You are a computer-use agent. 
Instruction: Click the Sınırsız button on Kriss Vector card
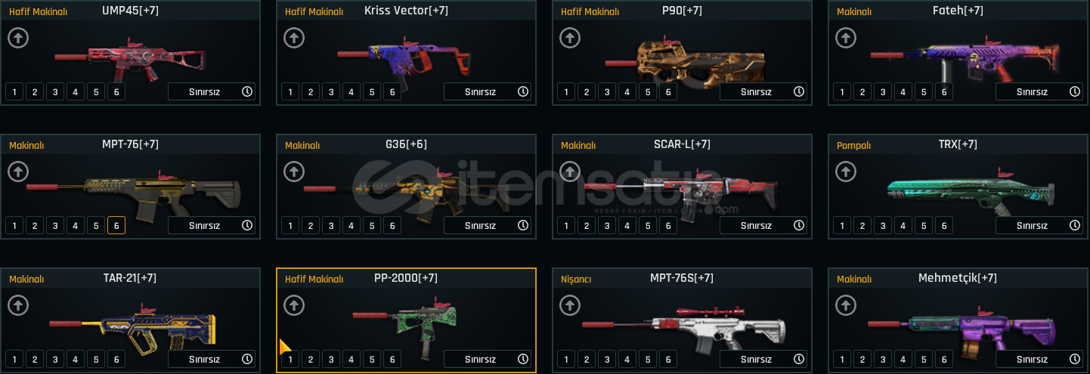point(488,92)
